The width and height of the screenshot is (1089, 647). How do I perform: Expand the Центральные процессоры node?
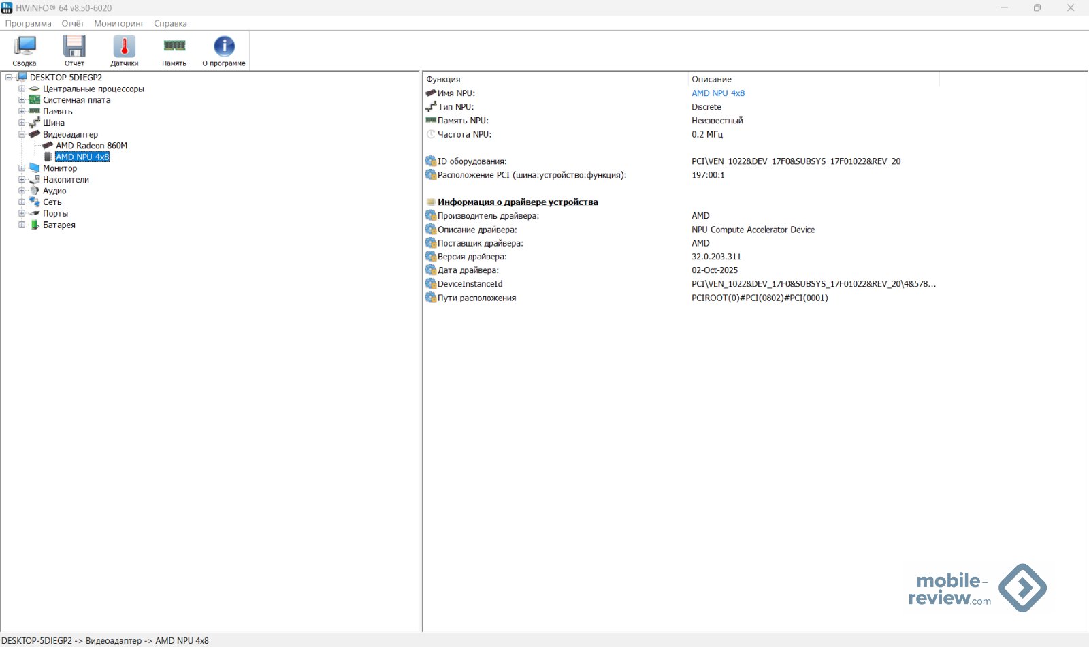pos(22,89)
